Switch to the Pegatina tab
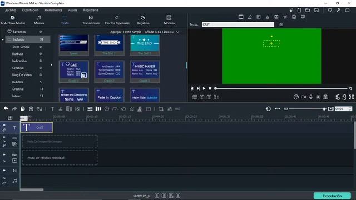356x200 pixels. 143,20
